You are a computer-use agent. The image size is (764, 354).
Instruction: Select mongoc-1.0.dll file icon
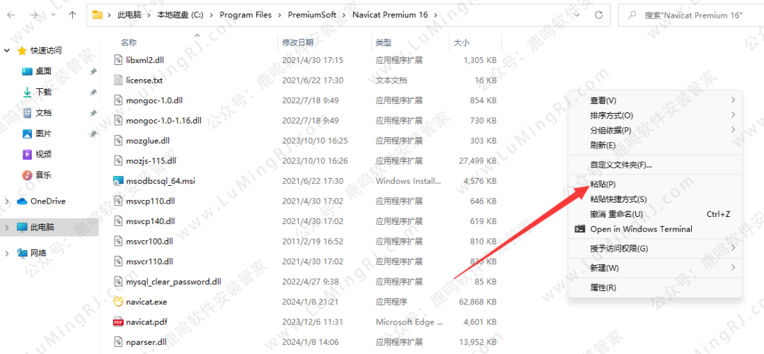point(118,100)
